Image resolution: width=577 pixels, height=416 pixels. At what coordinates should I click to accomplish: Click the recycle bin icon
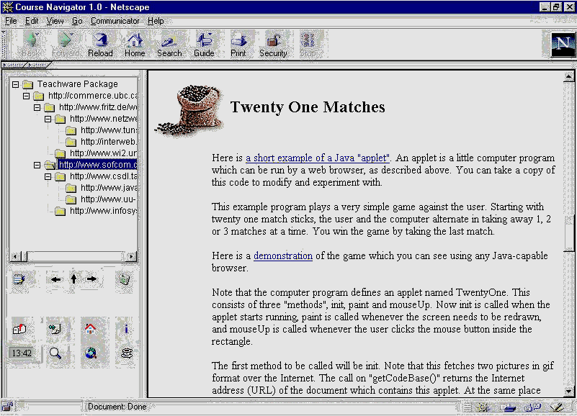point(124,279)
